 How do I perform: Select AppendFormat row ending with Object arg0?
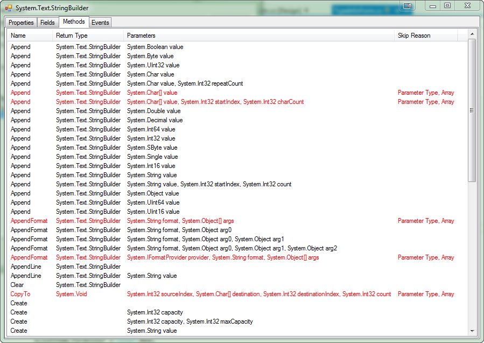pos(237,230)
